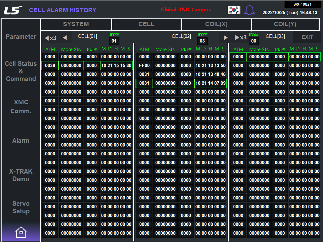Select the IDX# 03 value under CELL[02]

point(202,41)
